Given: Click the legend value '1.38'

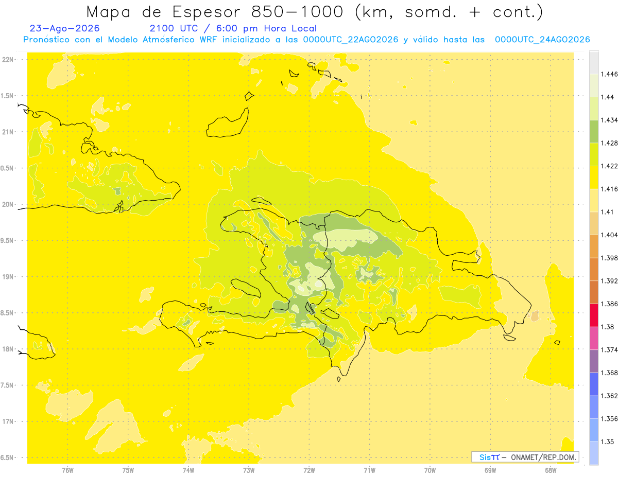Looking at the screenshot, I should click(x=608, y=326).
